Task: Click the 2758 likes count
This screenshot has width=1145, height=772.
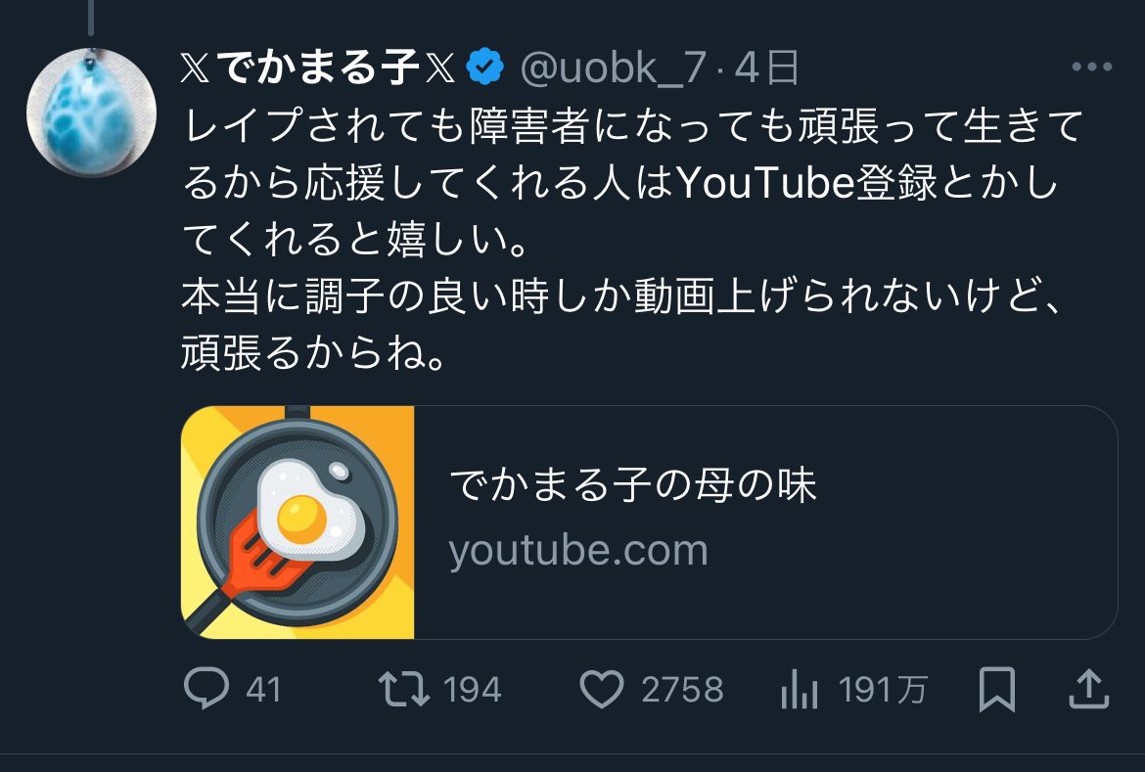Action: (682, 690)
